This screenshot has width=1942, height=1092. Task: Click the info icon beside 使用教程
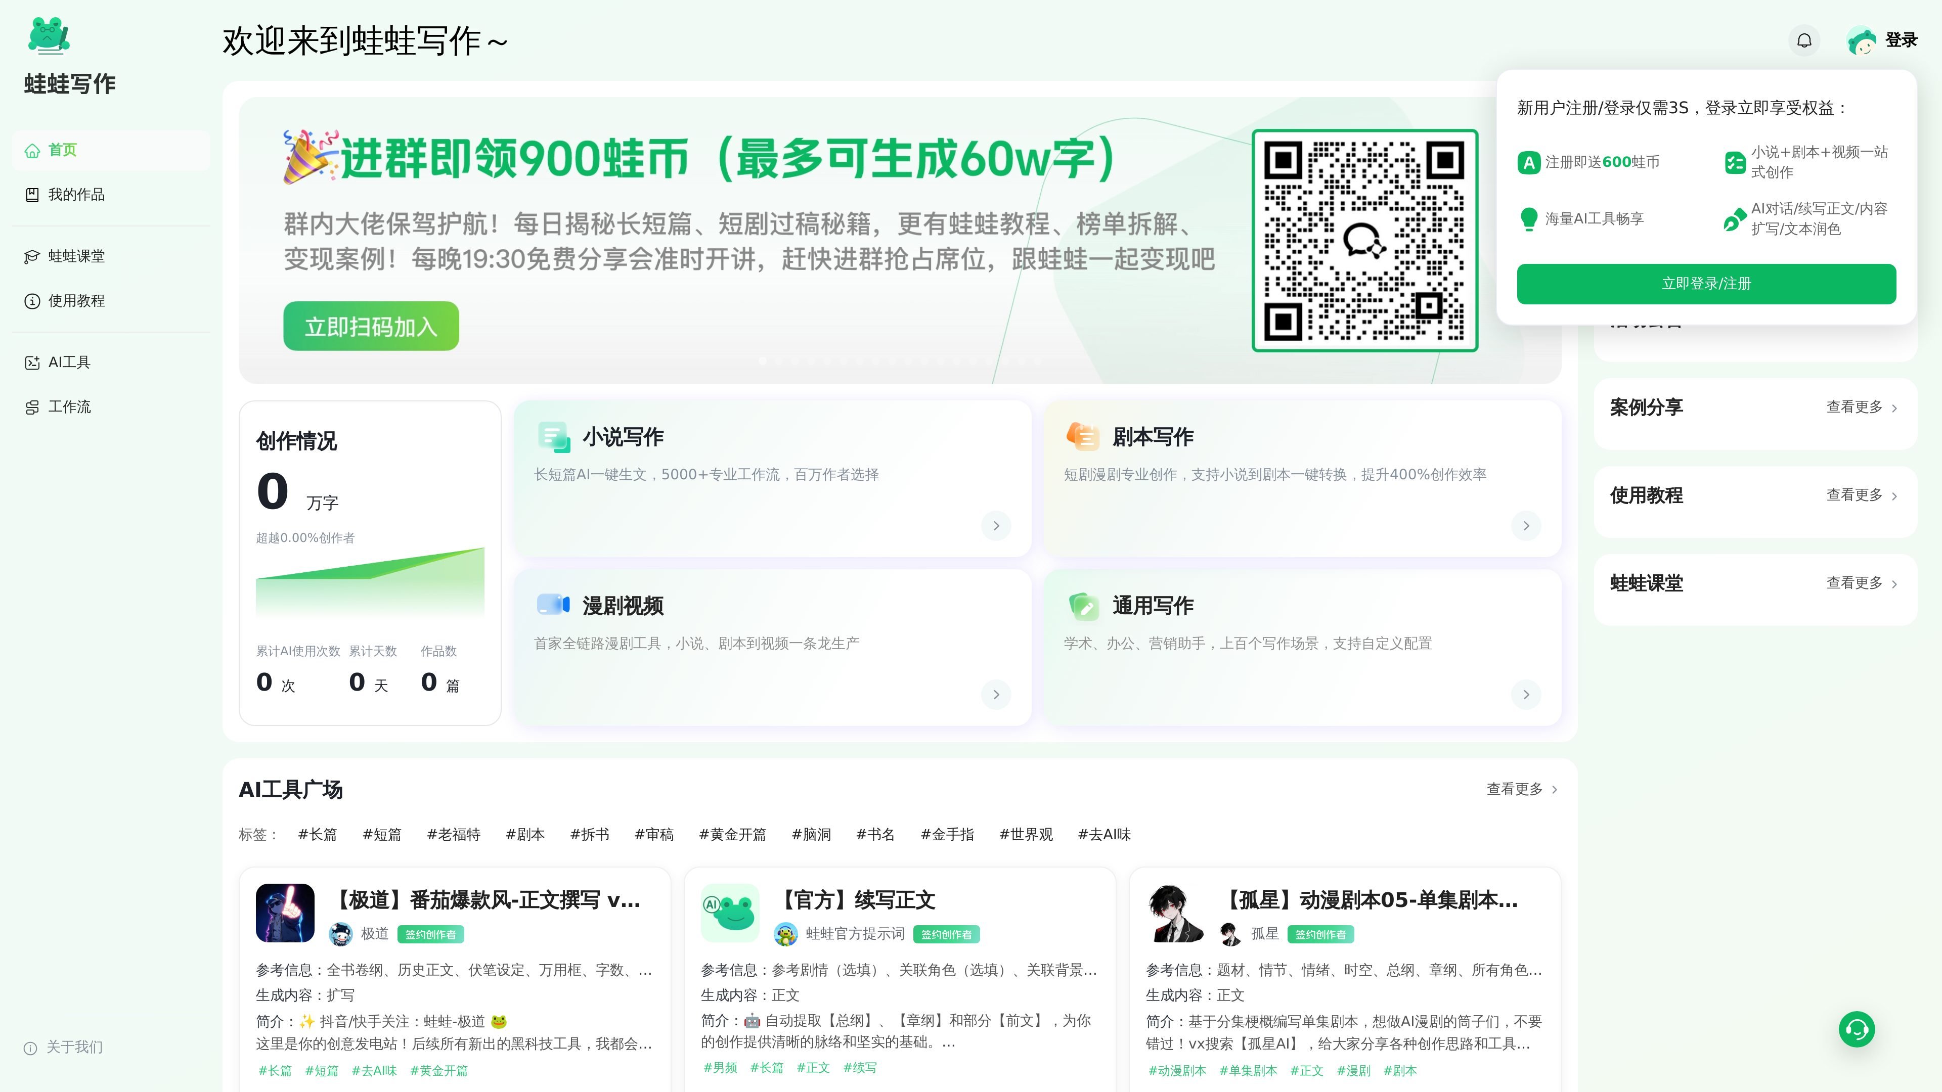pyautogui.click(x=32, y=301)
